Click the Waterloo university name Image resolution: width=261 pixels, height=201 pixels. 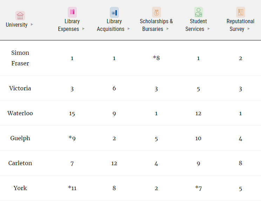[20, 113]
